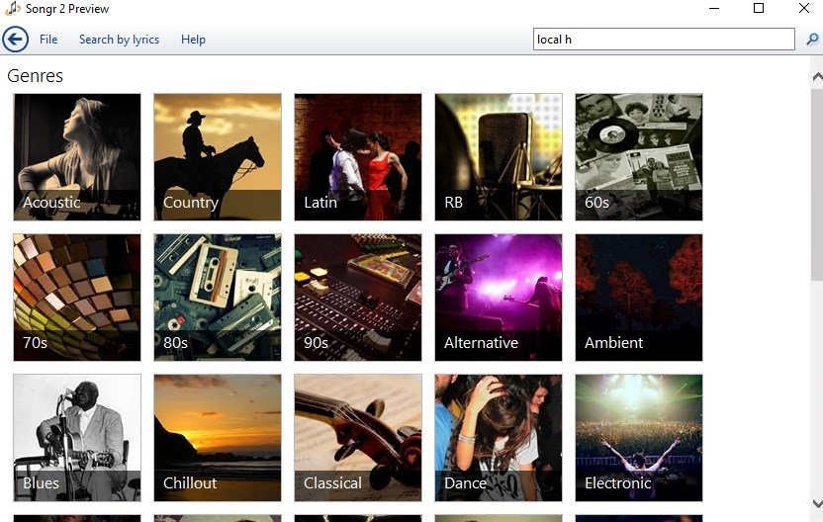The height and width of the screenshot is (522, 823).
Task: Maximize the Songr window
Action: 759,8
